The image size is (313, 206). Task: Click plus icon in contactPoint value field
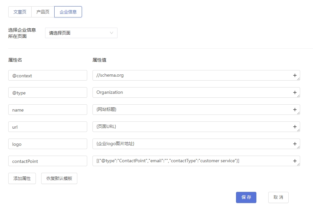pos(295,161)
